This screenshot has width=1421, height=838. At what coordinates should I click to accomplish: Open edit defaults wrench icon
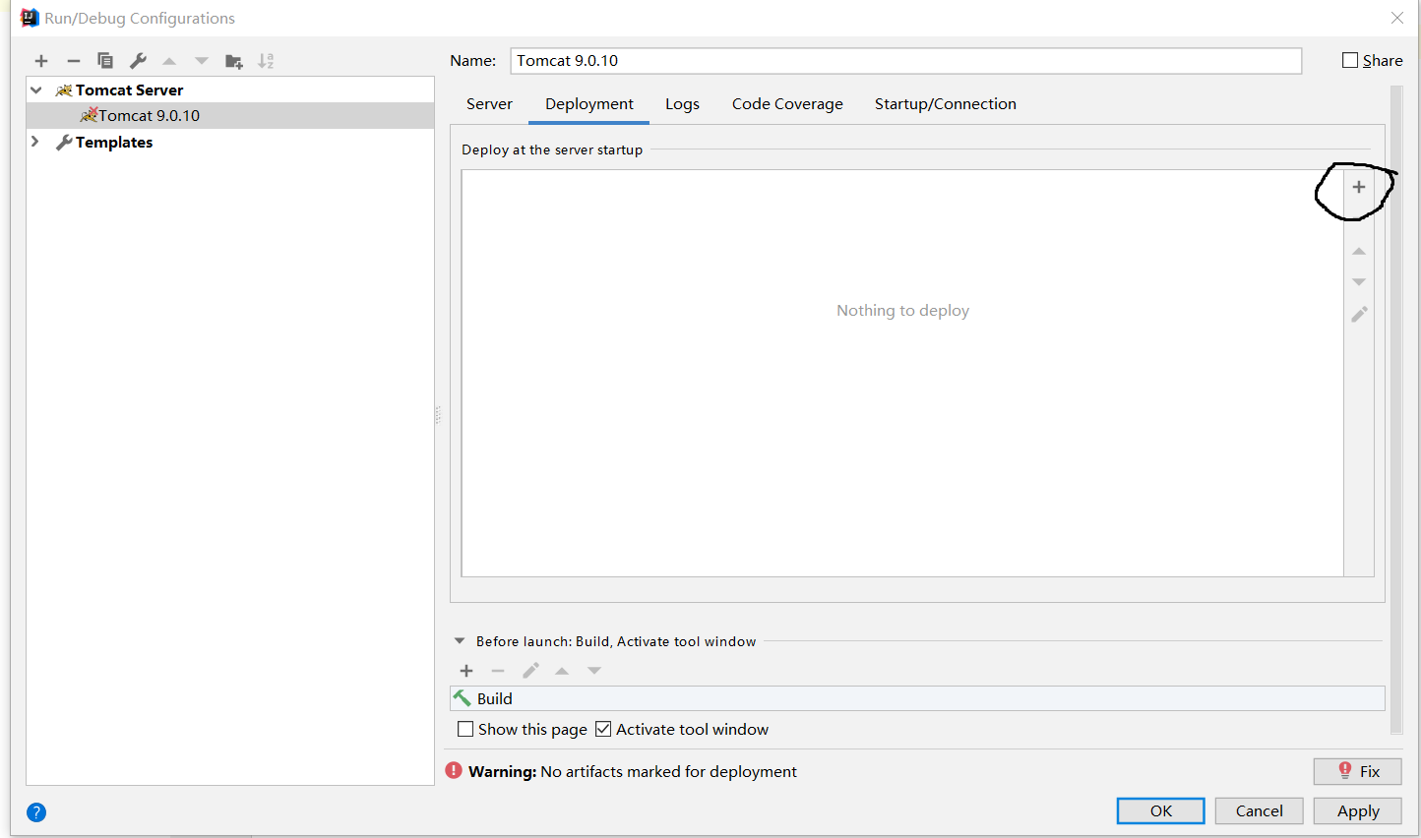pyautogui.click(x=138, y=61)
